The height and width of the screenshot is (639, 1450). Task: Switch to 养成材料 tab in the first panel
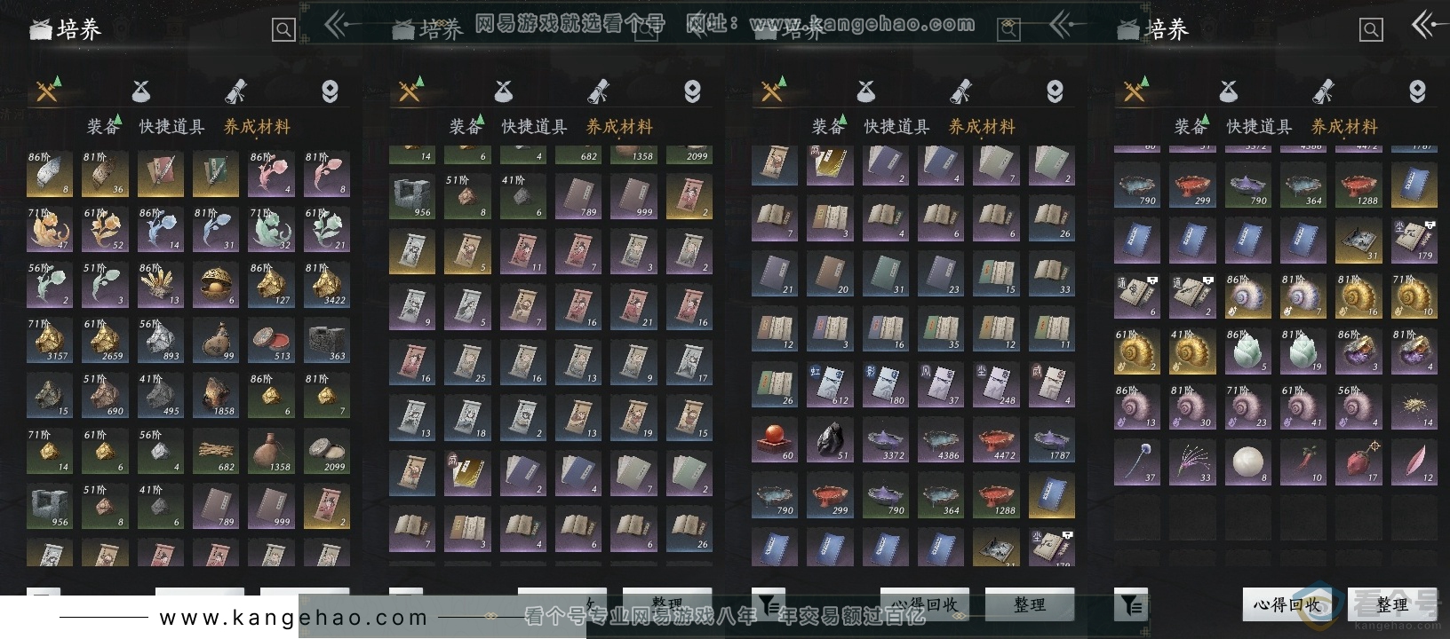257,127
